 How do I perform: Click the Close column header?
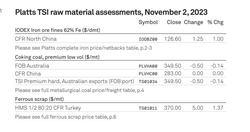coord(174,22)
